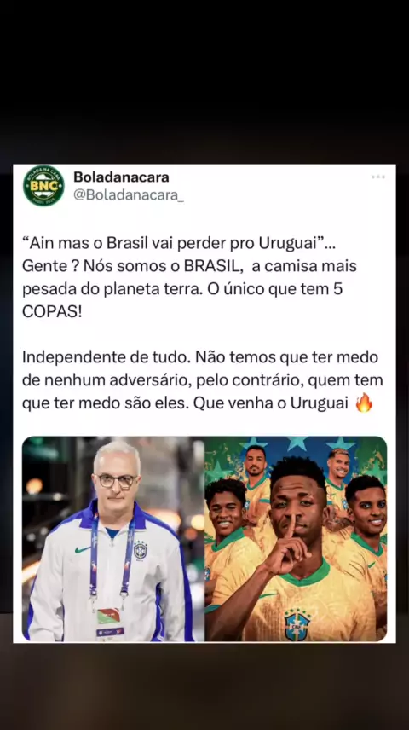The image size is (409, 730).
Task: Click the paragraph starting "Independente de tudo"
Action: click(203, 380)
